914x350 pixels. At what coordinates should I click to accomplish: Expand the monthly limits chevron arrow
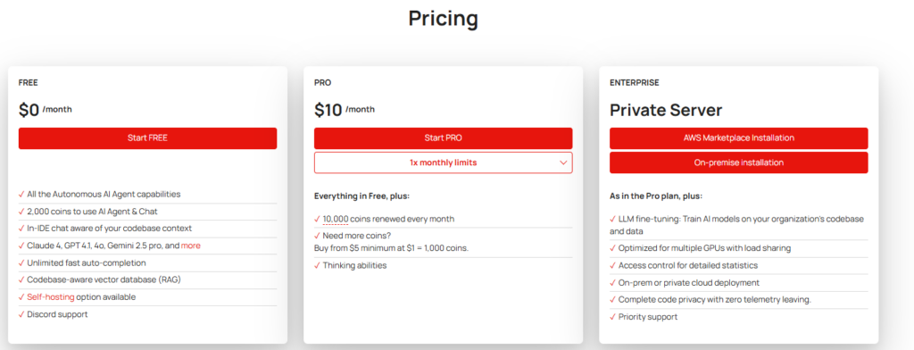[563, 162]
